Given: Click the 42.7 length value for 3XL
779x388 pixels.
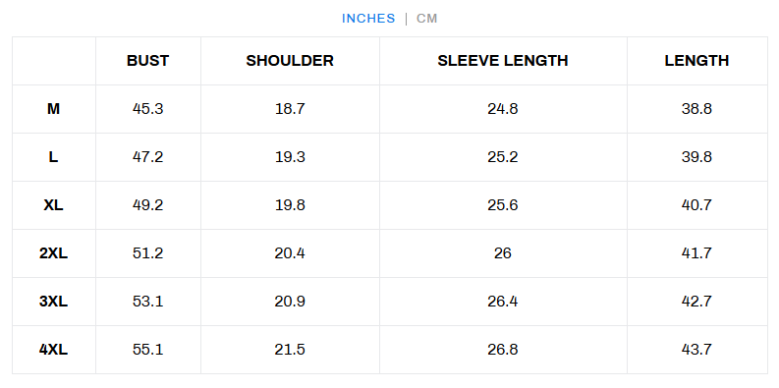Looking at the screenshot, I should pyautogui.click(x=696, y=302).
